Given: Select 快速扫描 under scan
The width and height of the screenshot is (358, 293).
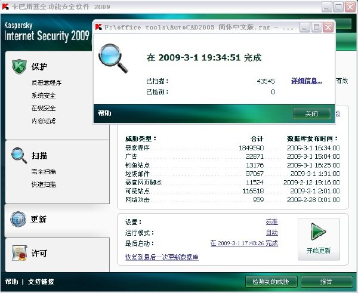Looking at the screenshot, I should point(44,184).
